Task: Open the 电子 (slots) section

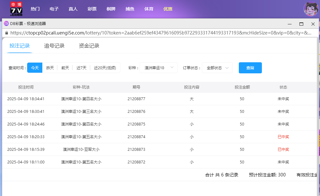Action: (x=54, y=9)
